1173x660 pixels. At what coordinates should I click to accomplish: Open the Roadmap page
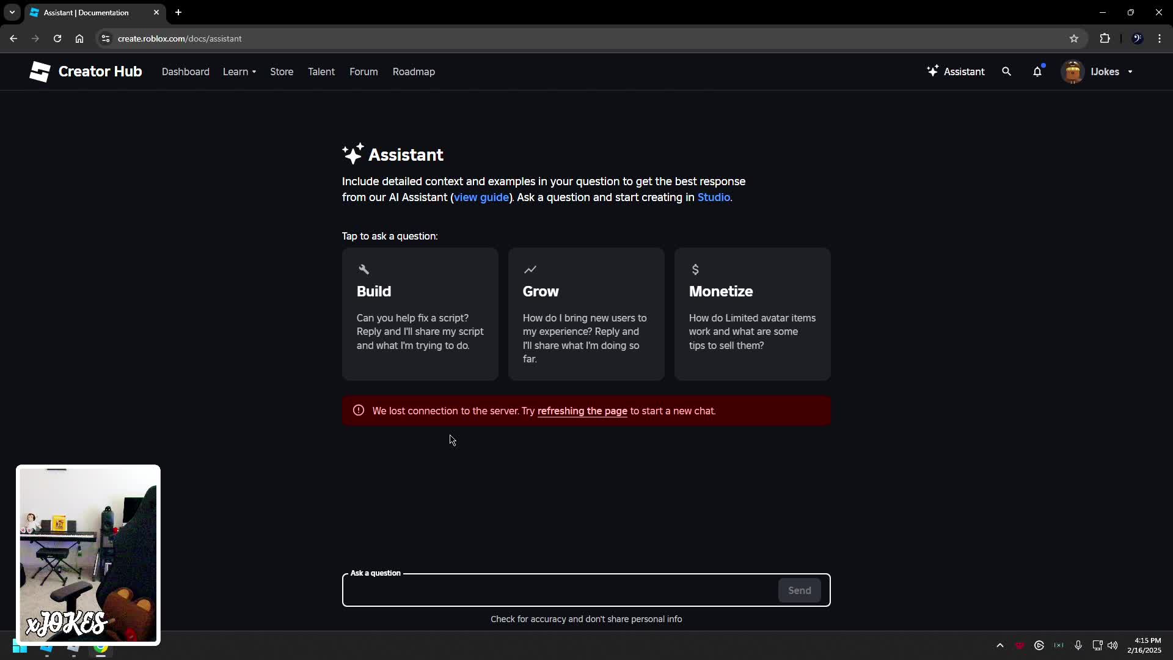coord(414,71)
